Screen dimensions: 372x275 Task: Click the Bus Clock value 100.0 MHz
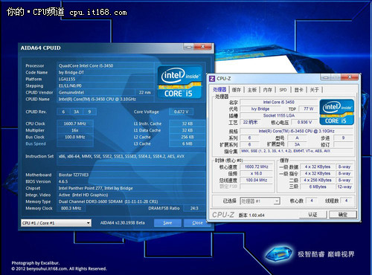click(75, 137)
